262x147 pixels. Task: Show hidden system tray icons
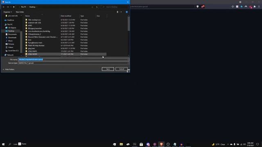[228, 144]
